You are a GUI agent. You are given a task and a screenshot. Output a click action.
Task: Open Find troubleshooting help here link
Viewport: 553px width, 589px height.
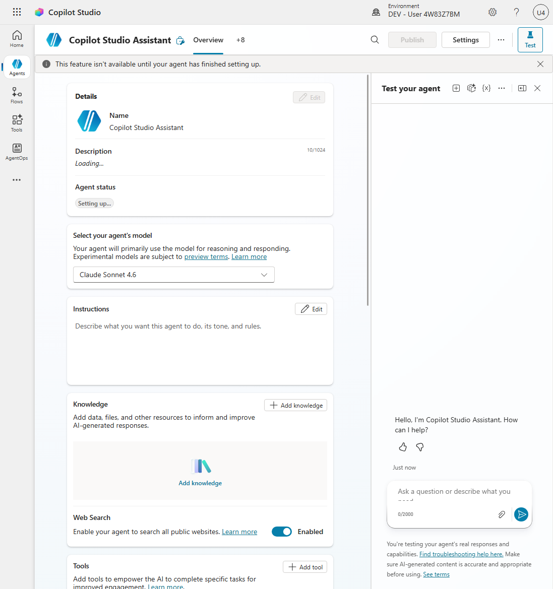(461, 554)
